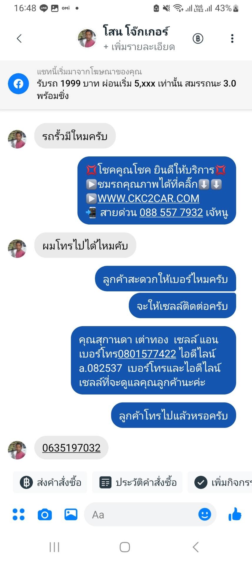This screenshot has height=563, width=252.
Task: Open the contact's profile picture in the header
Action: (87, 38)
